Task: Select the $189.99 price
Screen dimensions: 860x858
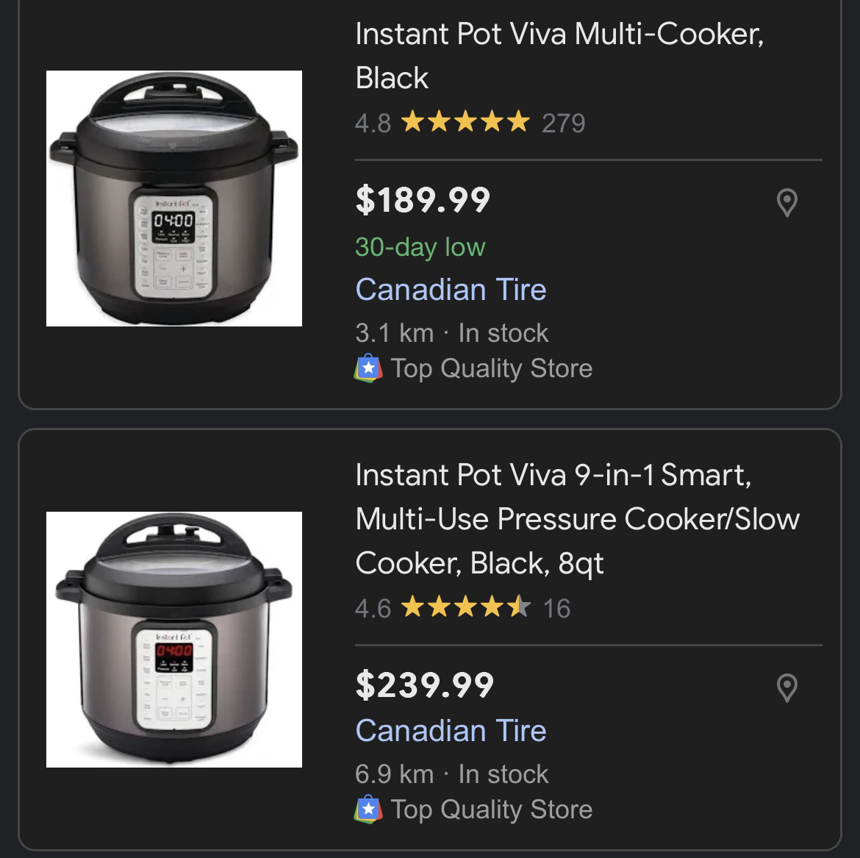Action: point(423,200)
